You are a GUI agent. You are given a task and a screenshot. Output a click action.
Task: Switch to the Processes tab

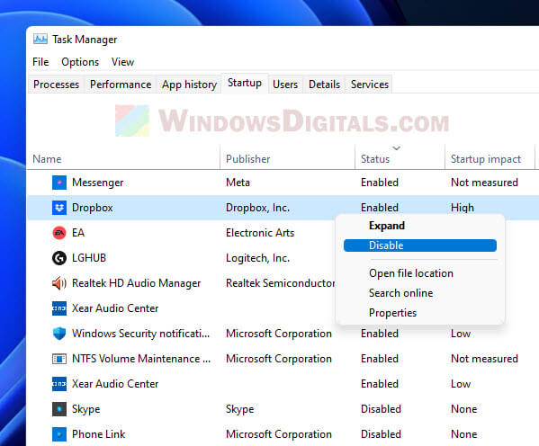tap(57, 85)
